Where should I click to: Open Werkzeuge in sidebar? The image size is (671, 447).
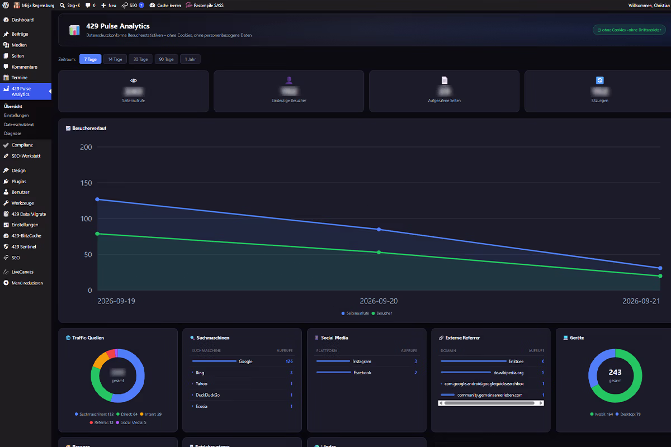click(x=25, y=203)
